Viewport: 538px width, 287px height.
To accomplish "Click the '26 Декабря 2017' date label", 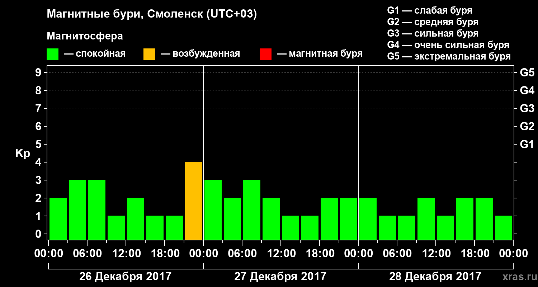I will (125, 277).
